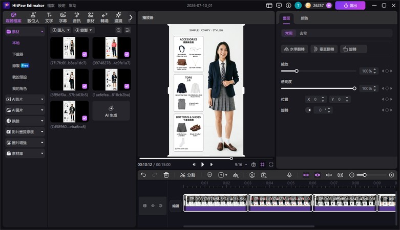Toggle checkbox on 7f17fc6f thumbnail
Screen dimensions: 400x230
click(85, 54)
